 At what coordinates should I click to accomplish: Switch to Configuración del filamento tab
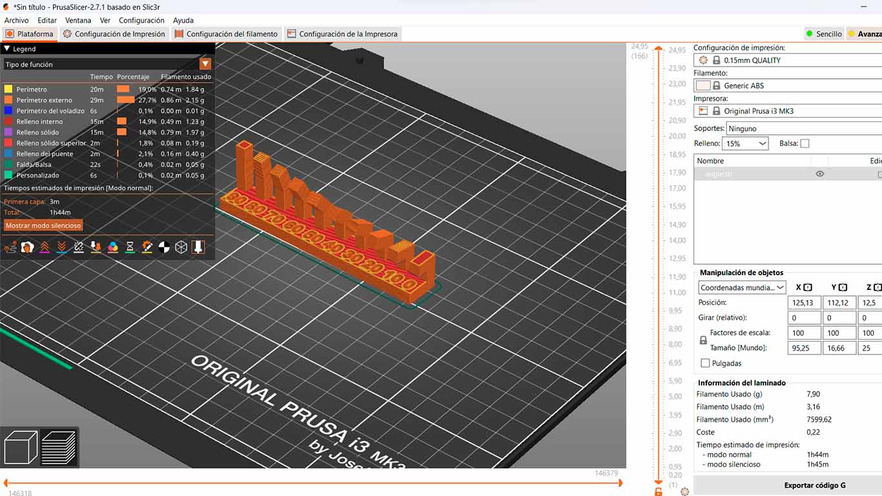click(227, 34)
